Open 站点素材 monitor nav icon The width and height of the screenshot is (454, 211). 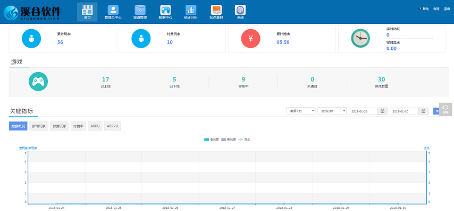(x=216, y=12)
